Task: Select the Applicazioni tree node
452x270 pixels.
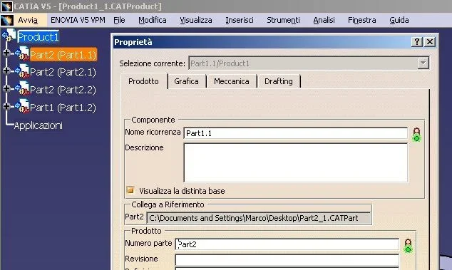Action: click(x=38, y=125)
